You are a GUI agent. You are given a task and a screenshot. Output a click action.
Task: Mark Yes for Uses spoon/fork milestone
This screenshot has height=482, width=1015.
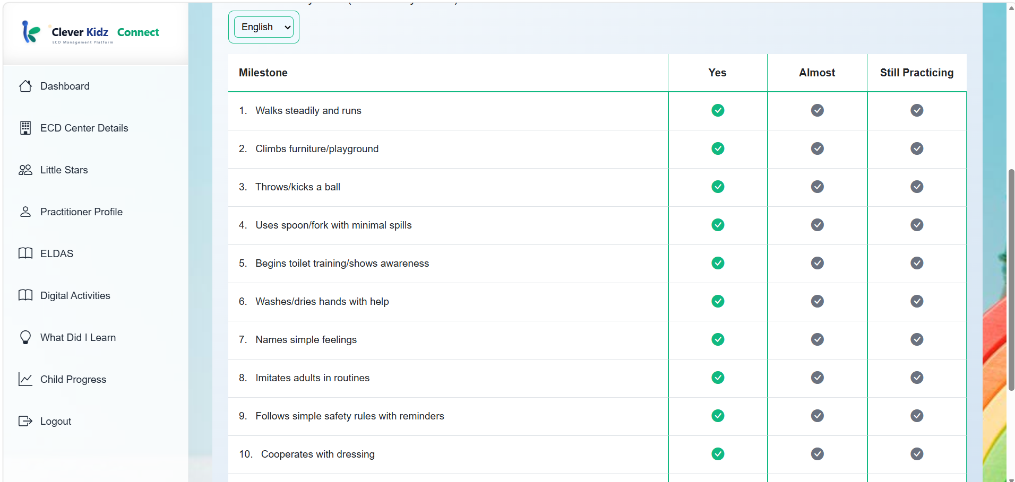[718, 225]
